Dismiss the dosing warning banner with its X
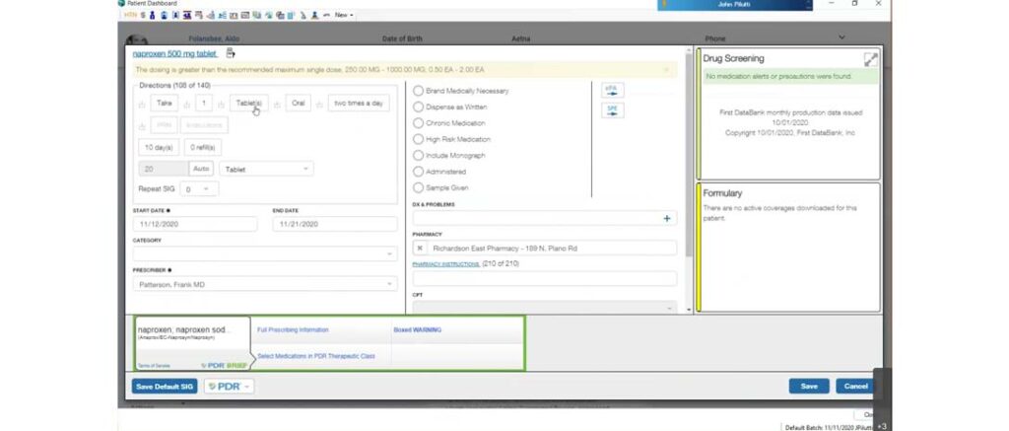This screenshot has width=1009, height=431. coord(667,70)
